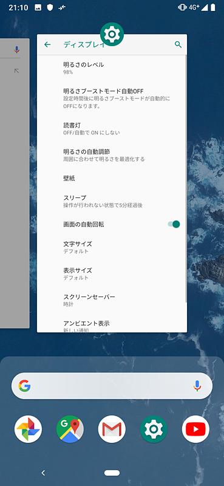The width and height of the screenshot is (224, 486).
Task: Open 明るさブーストモード自動OFF setting
Action: (x=112, y=98)
